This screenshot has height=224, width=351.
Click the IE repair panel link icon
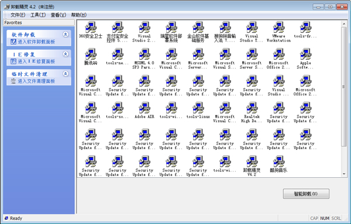[x=13, y=61]
